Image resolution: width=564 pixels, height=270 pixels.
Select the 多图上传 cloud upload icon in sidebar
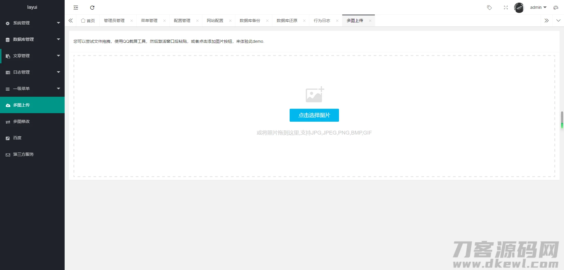(x=8, y=105)
